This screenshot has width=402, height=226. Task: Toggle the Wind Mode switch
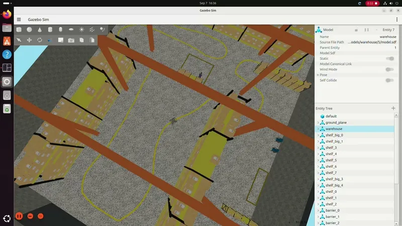pos(389,69)
